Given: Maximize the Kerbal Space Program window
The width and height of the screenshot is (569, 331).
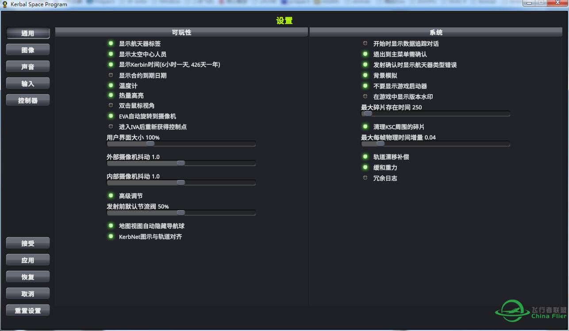Looking at the screenshot, I should [541, 3].
